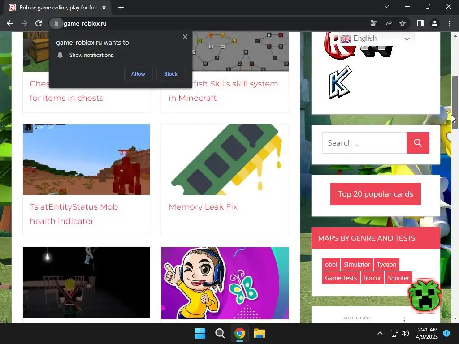Select the horror genre tag
The width and height of the screenshot is (459, 344).
pyautogui.click(x=372, y=278)
